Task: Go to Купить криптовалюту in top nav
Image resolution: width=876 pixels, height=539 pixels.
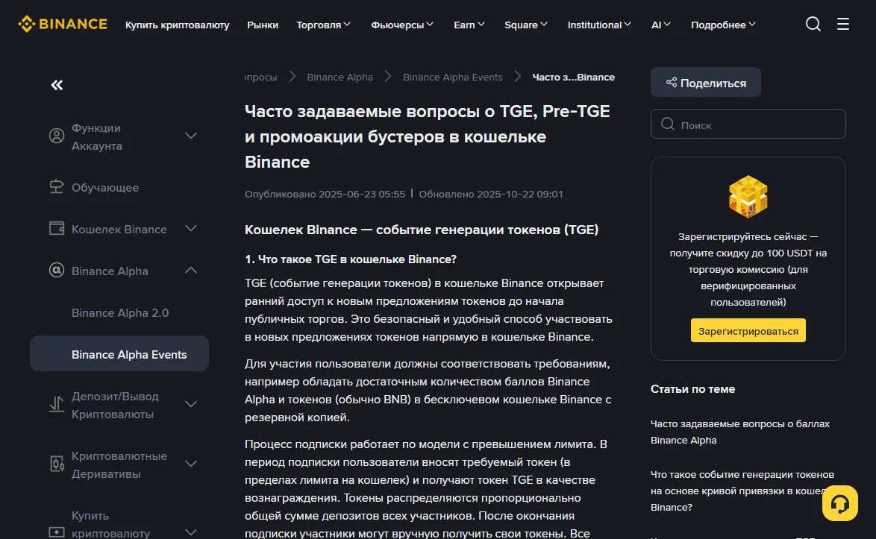Action: tap(177, 25)
